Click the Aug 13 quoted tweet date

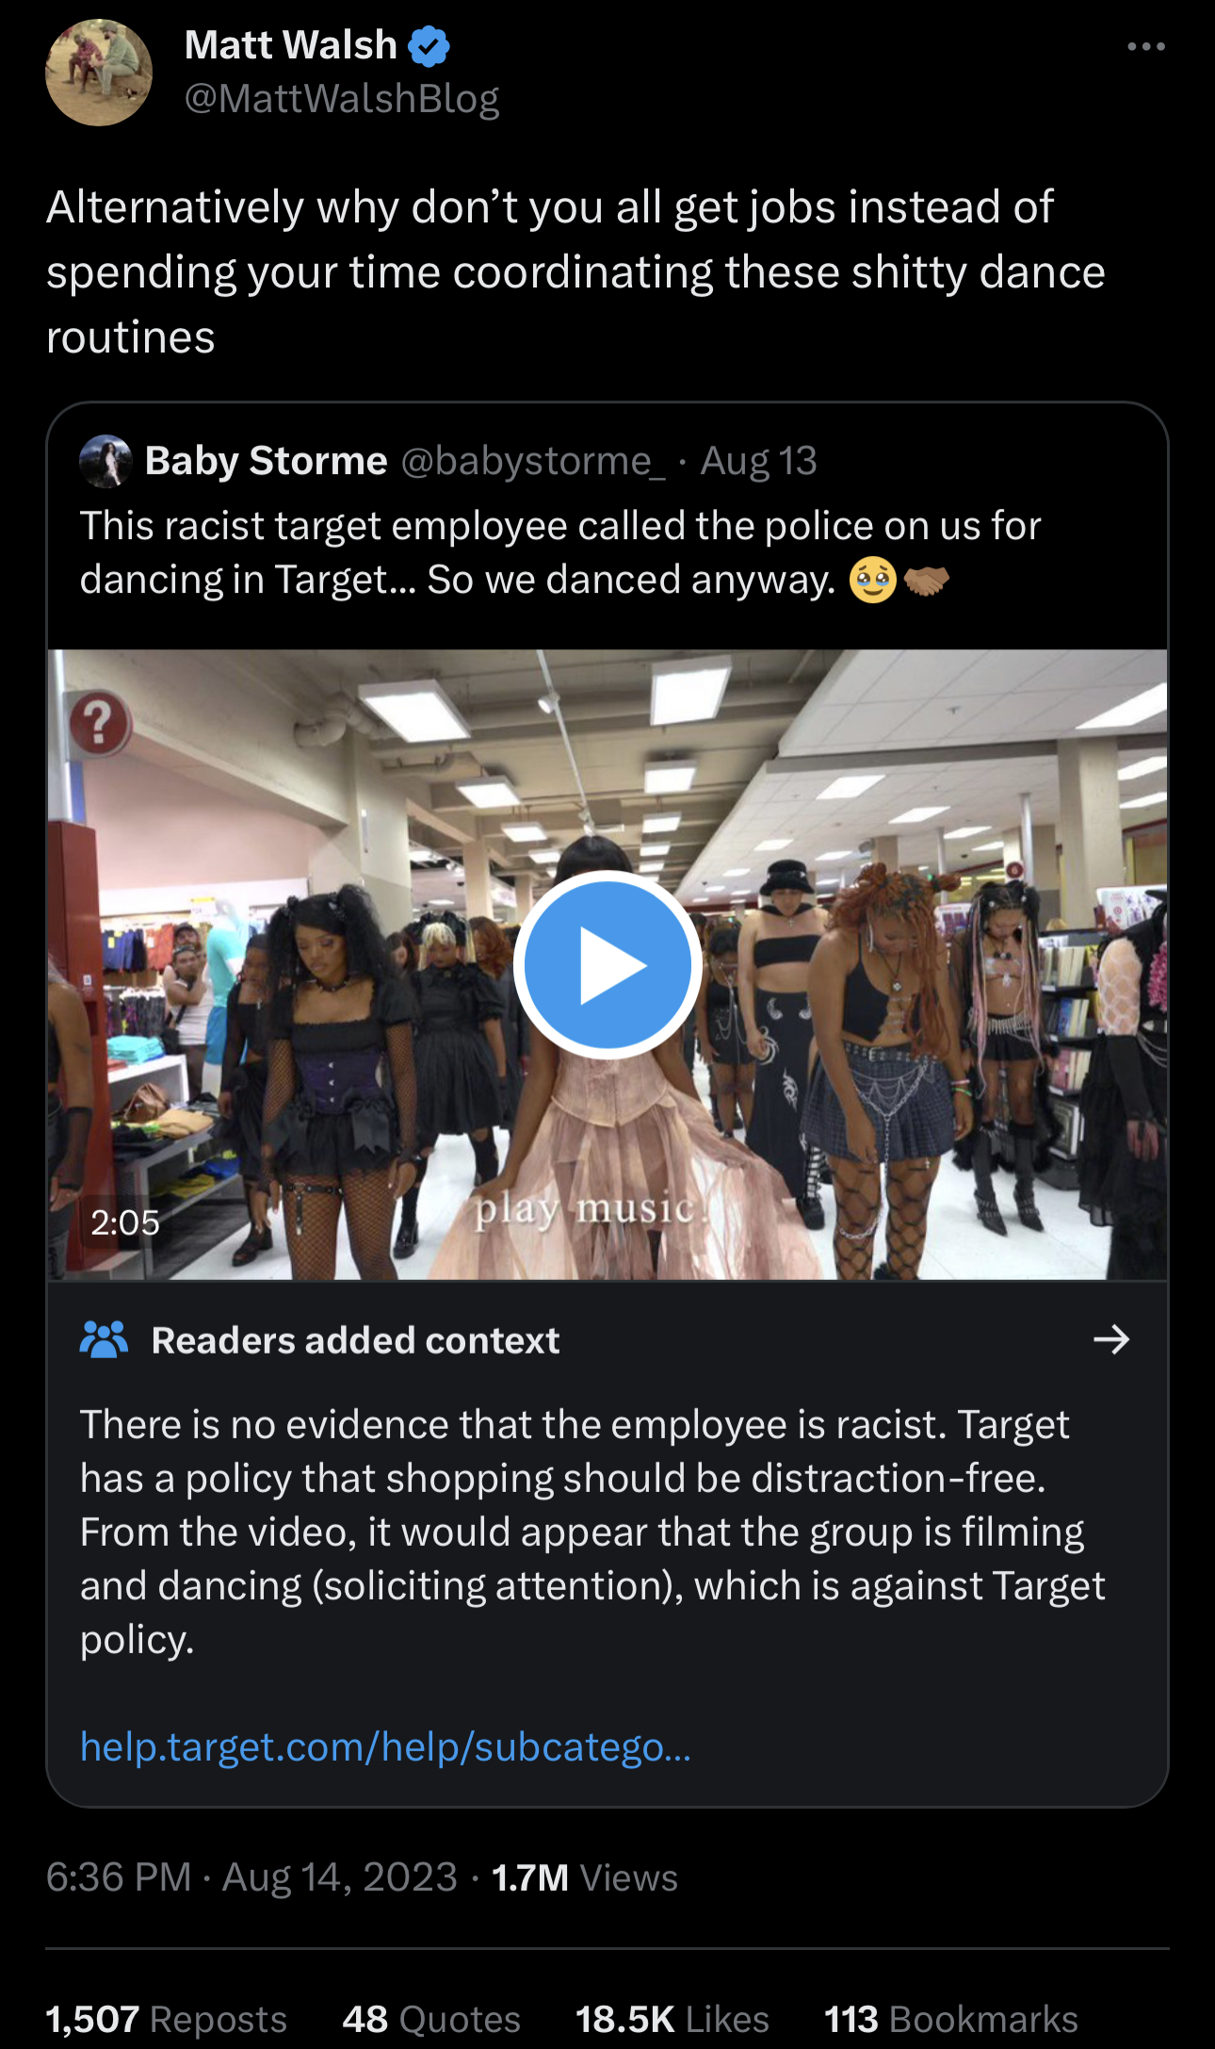pyautogui.click(x=758, y=461)
